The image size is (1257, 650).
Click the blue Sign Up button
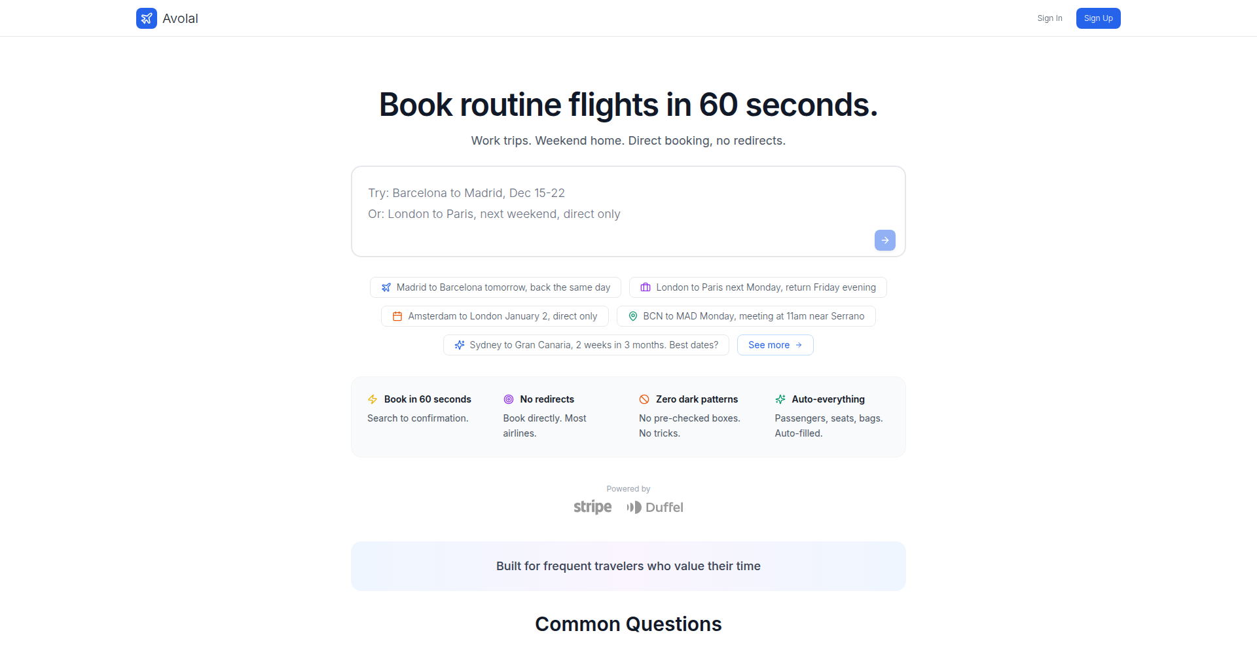coord(1098,18)
